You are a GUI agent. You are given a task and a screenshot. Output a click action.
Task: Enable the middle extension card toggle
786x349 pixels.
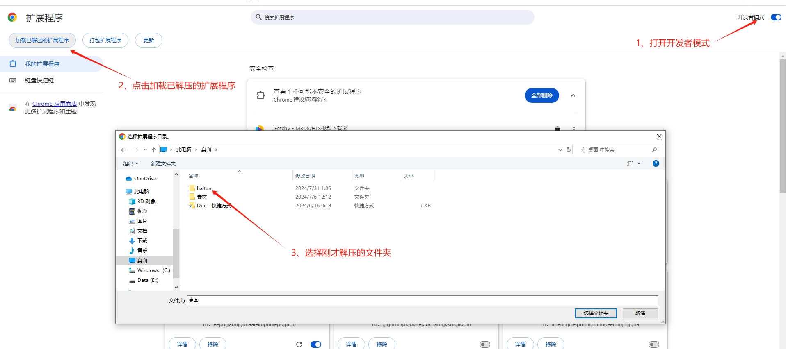click(x=484, y=344)
